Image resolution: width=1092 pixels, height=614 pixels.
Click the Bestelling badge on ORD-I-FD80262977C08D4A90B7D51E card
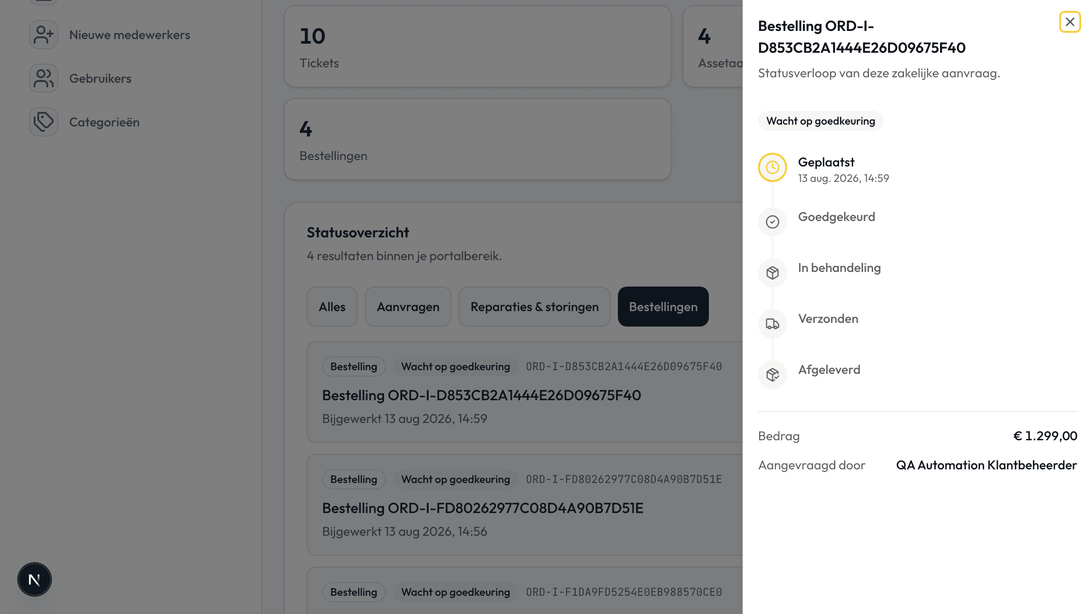point(354,479)
